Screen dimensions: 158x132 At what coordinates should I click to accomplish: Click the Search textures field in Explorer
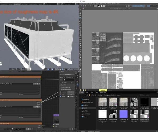click(x=150, y=95)
